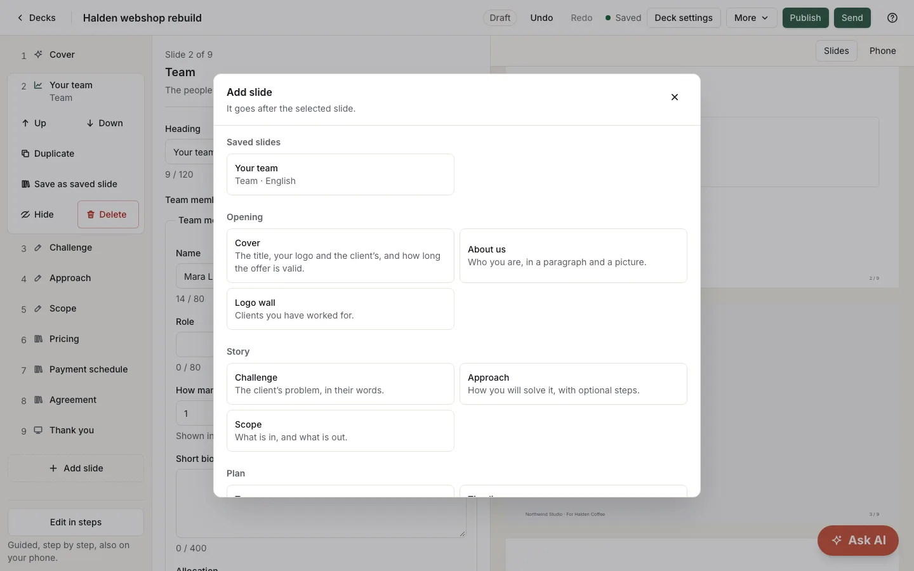Add the Challenge slide template from dialog
The image size is (914, 571).
click(340, 384)
